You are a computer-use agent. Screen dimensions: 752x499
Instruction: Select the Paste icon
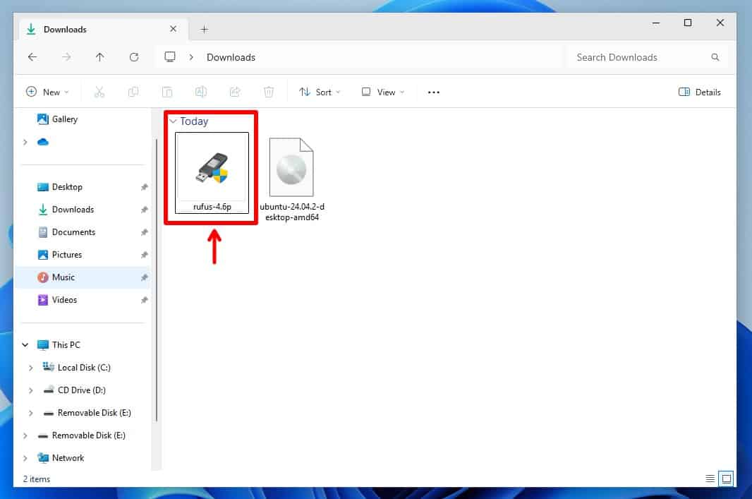click(x=167, y=92)
